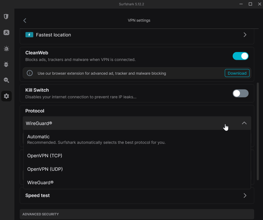This screenshot has width=263, height=220.
Task: Open the Search magnifier icon in sidebar
Action: [x=6, y=80]
